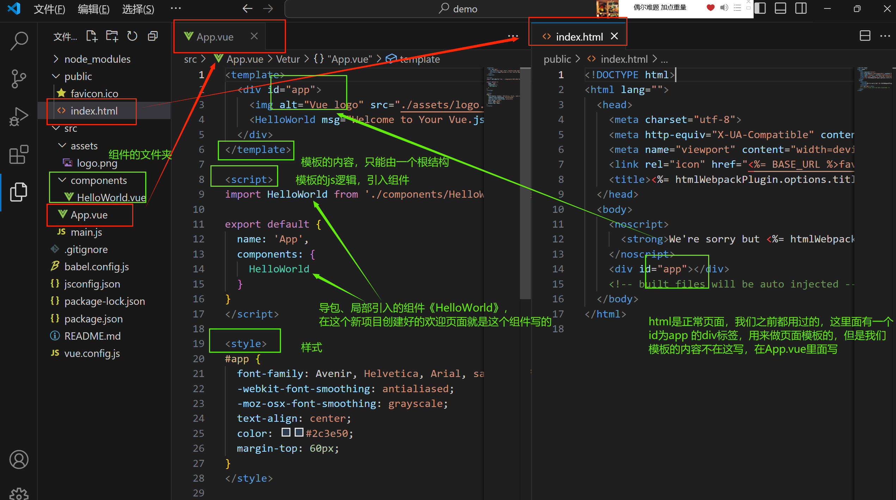Open the Source Control view
The image size is (896, 500).
[x=19, y=78]
